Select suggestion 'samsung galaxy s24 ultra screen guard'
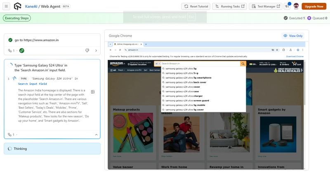Viewport: 330px width, 185px height. 203,101
